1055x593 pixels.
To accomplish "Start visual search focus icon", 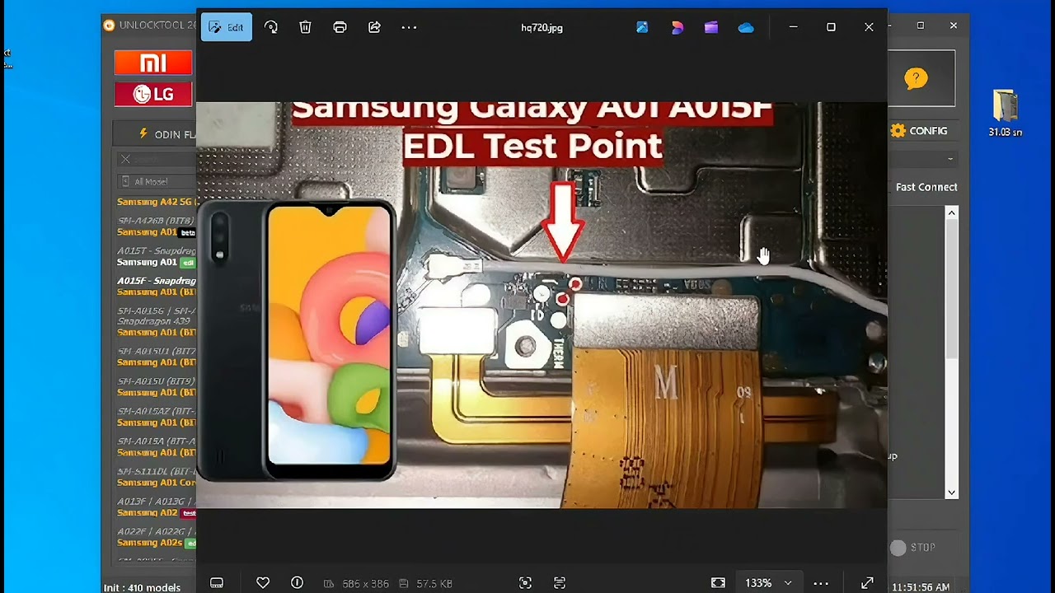I will (525, 582).
